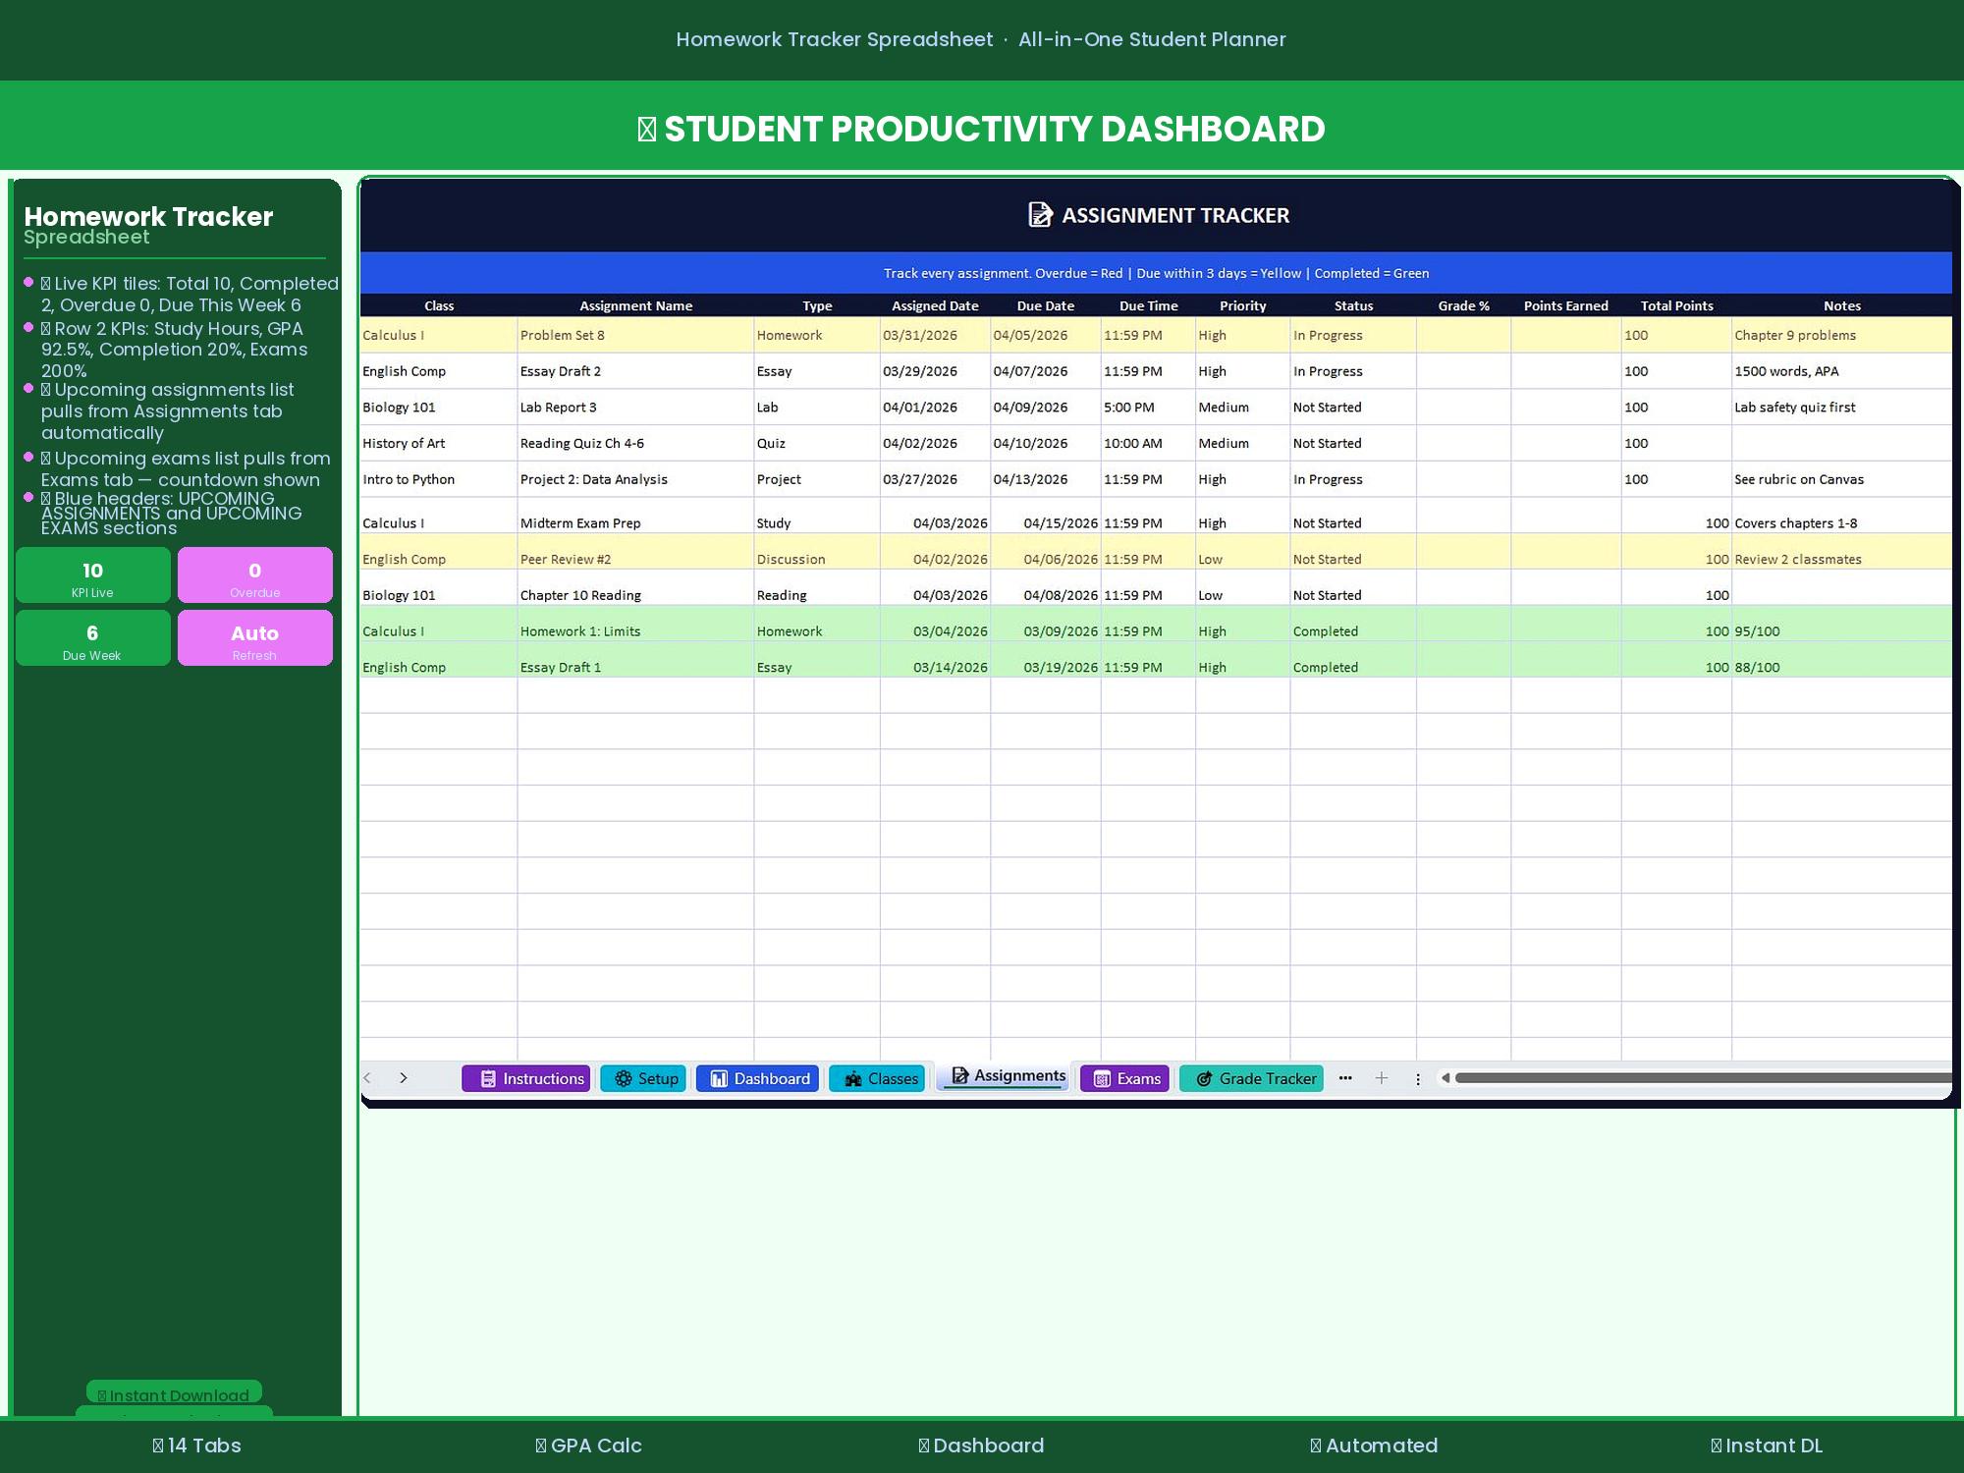Select the History of Art class cell
The width and height of the screenshot is (1964, 1473).
[x=439, y=443]
